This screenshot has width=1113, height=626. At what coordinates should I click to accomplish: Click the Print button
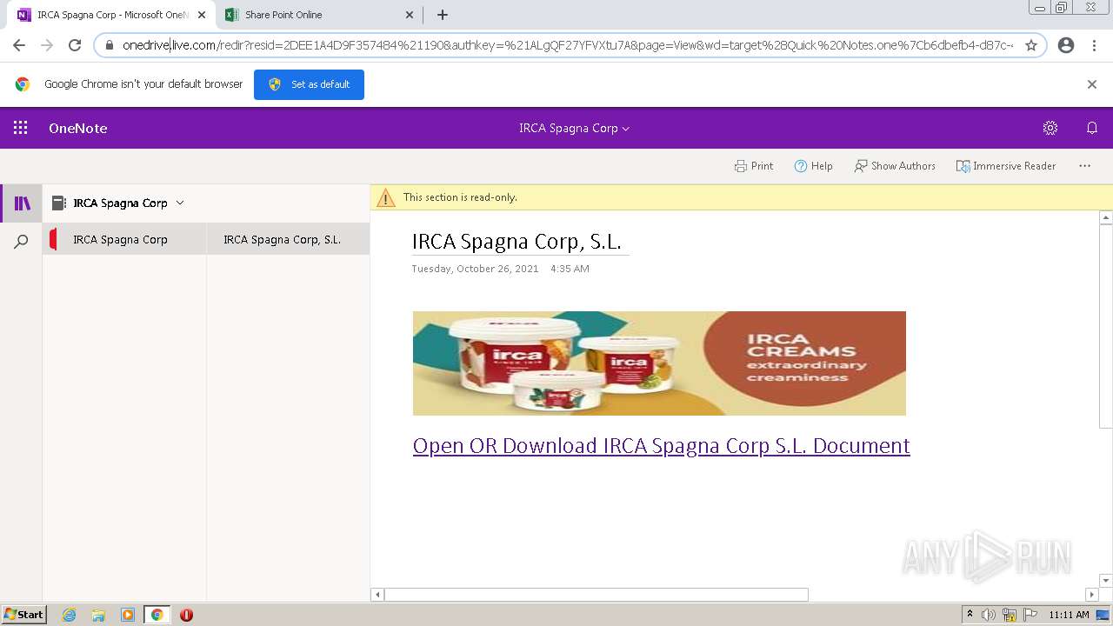click(754, 166)
